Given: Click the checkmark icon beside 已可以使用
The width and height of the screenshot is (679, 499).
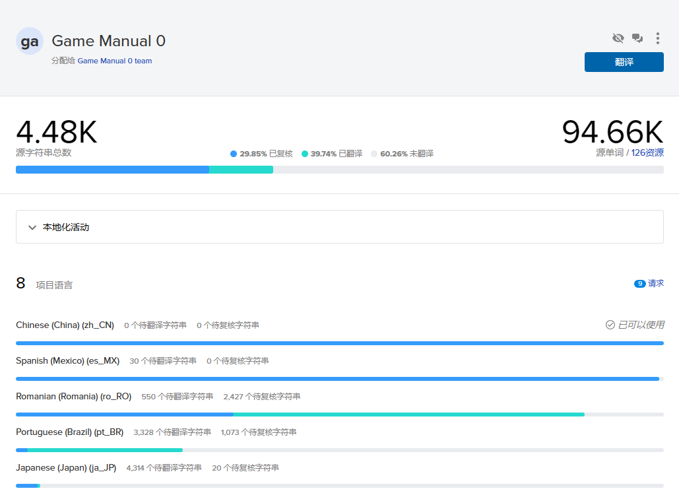Looking at the screenshot, I should [610, 325].
